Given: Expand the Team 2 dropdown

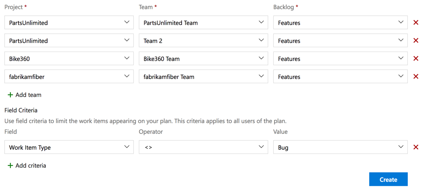Looking at the screenshot, I should [x=204, y=40].
